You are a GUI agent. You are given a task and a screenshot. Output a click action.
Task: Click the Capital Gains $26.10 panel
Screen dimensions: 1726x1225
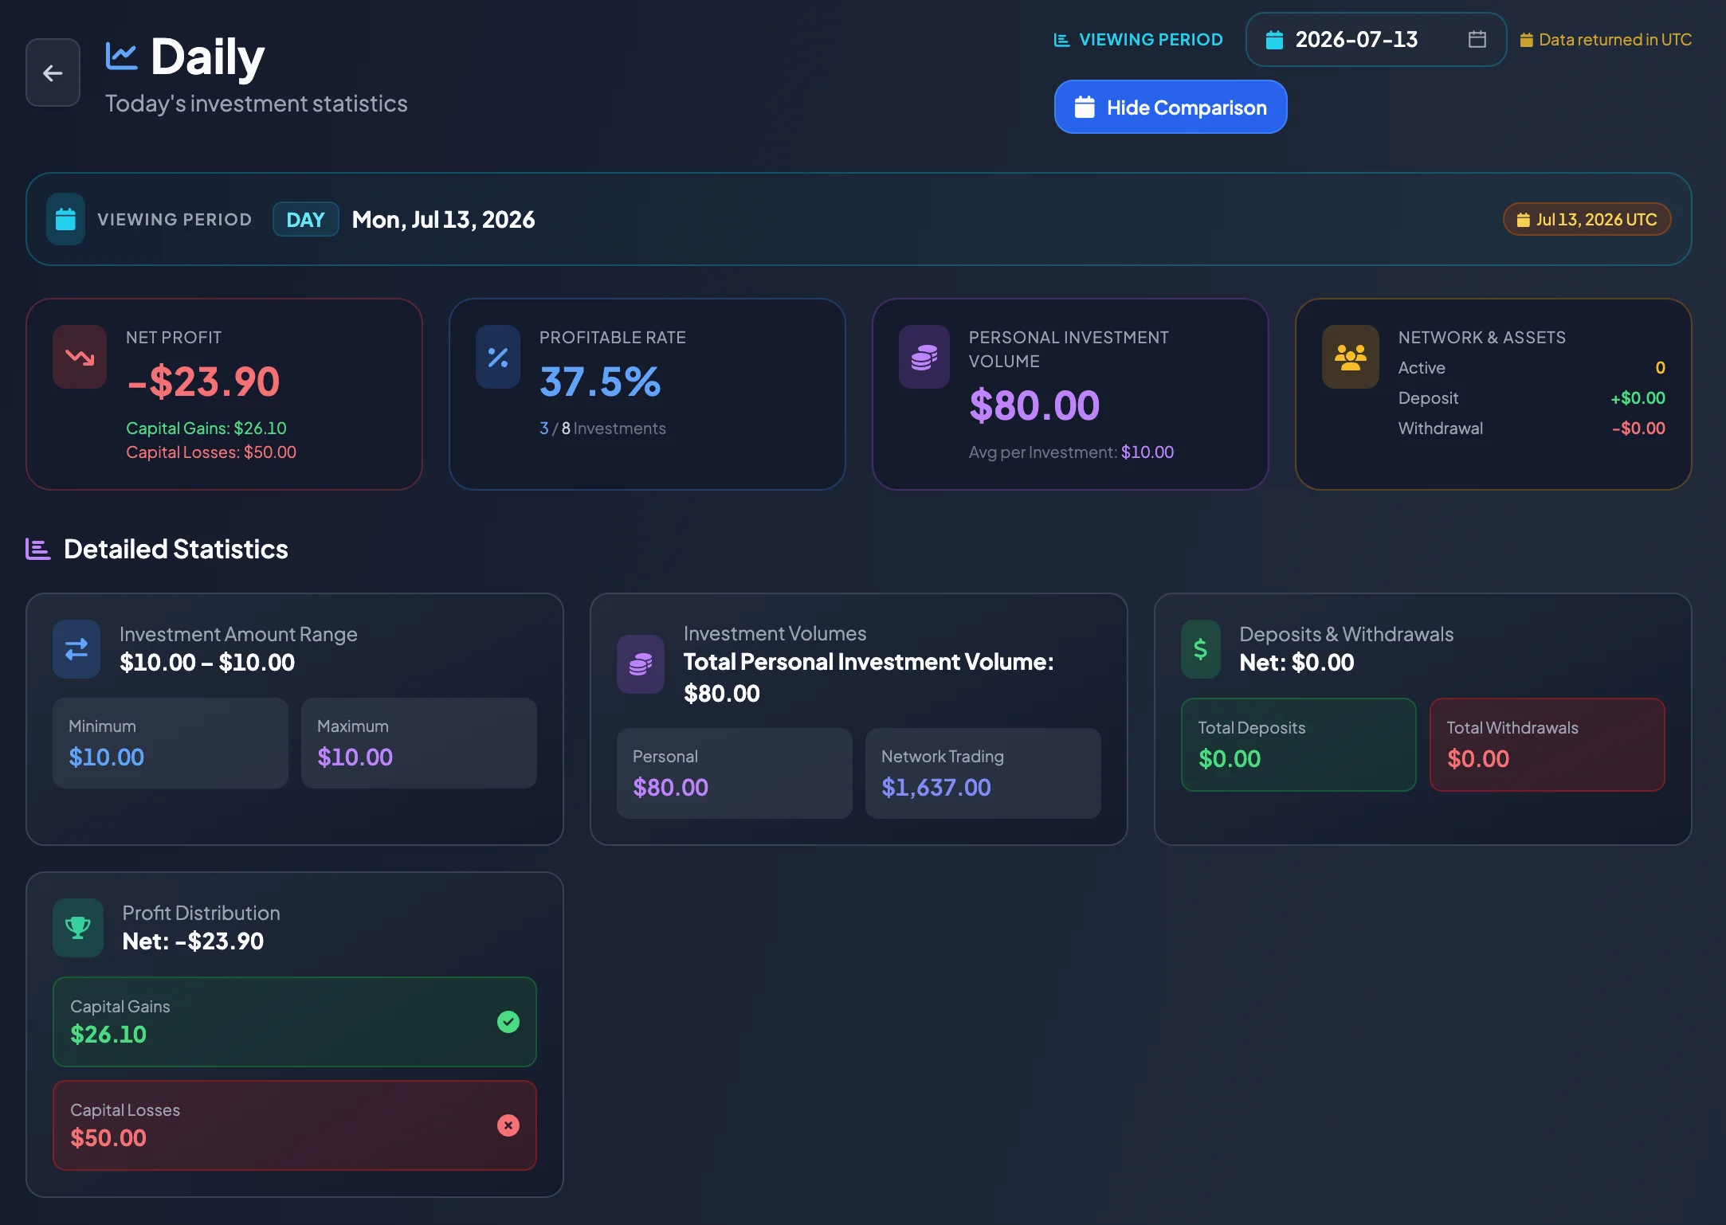[x=295, y=1022]
